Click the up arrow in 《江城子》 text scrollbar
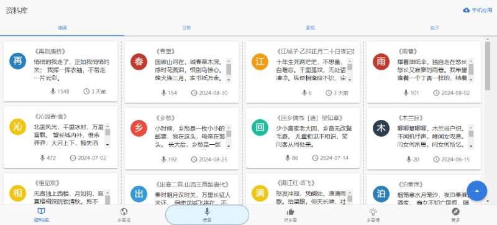 (350, 61)
